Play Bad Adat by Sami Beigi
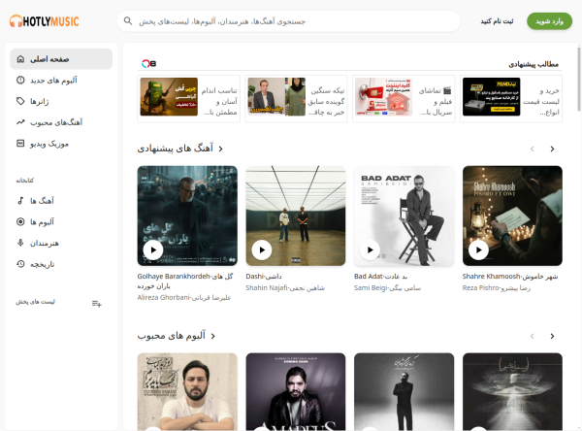 click(371, 250)
